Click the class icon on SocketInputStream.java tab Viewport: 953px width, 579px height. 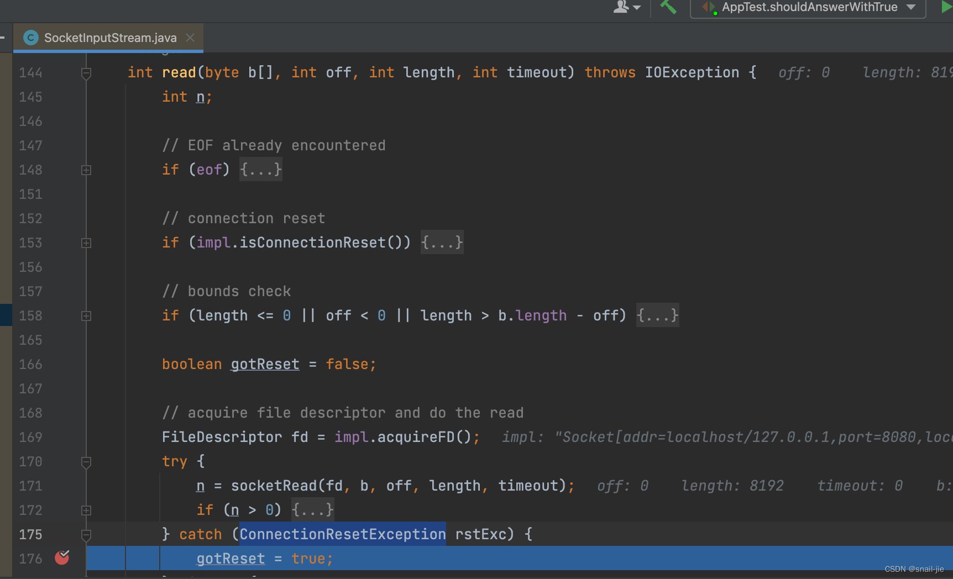pos(30,37)
